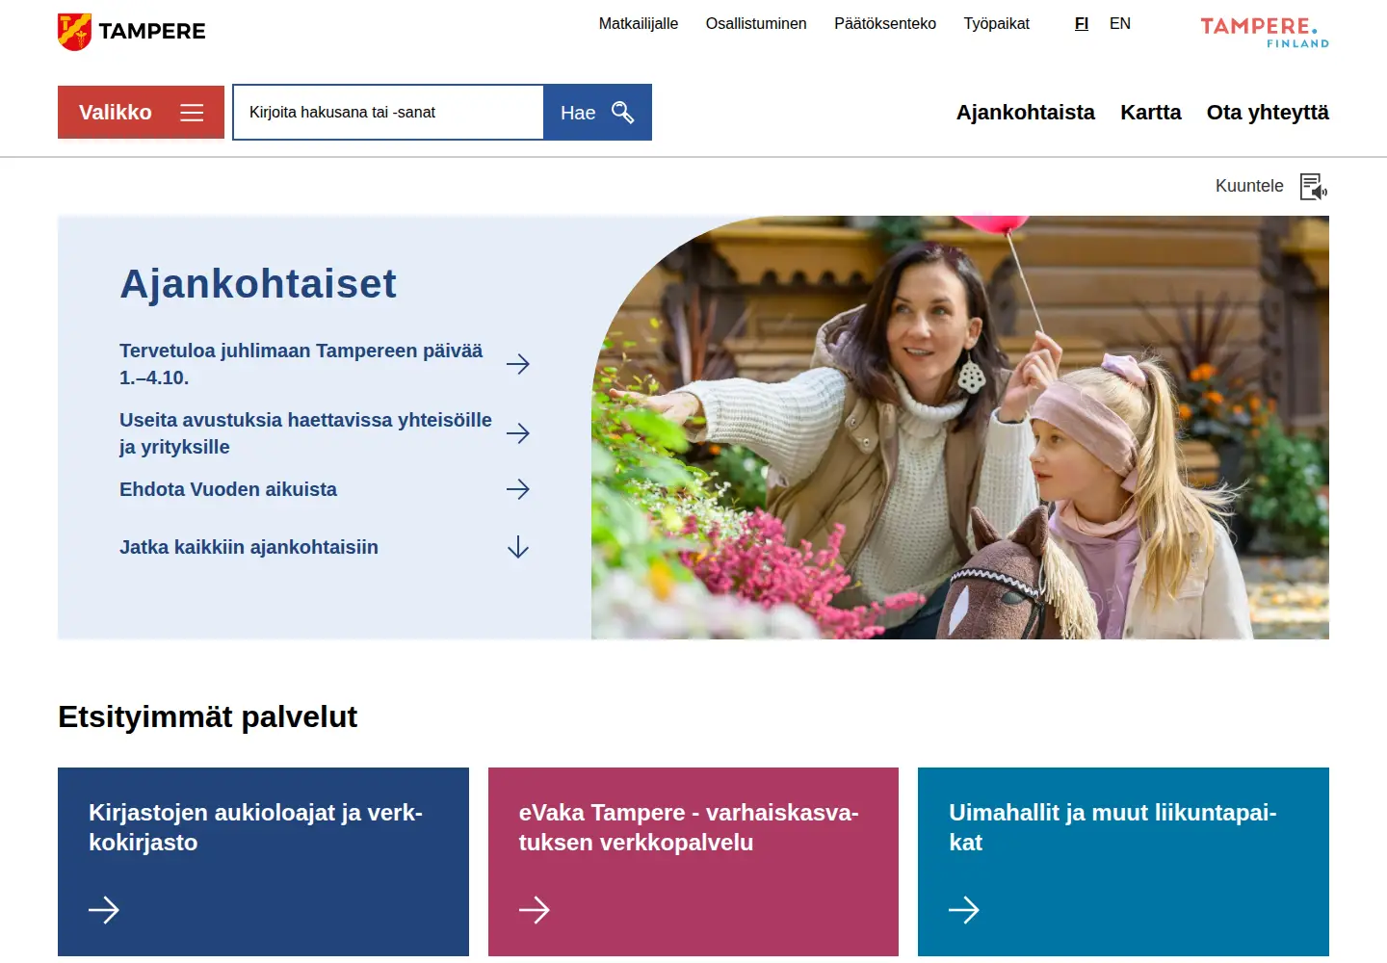Open the Työpaikat menu item

(x=997, y=24)
